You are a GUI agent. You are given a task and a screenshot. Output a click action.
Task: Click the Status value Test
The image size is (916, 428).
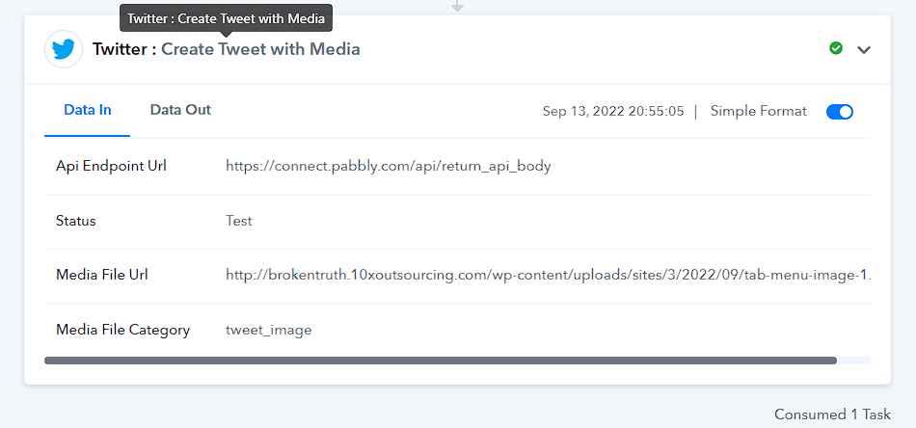pyautogui.click(x=239, y=221)
